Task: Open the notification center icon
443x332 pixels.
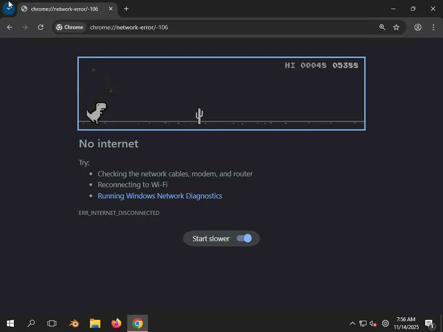Action: (x=430, y=323)
